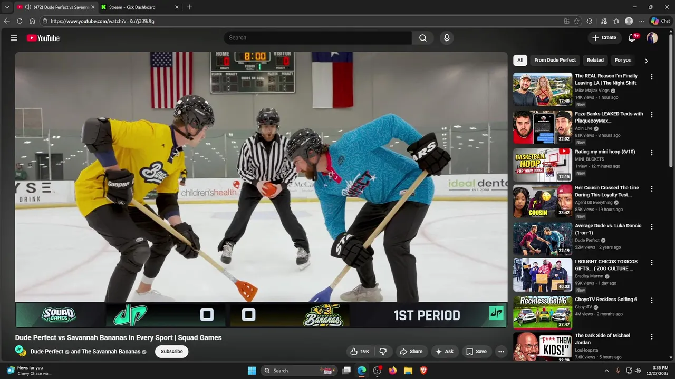Click the Share button
Image resolution: width=675 pixels, height=379 pixels.
(x=411, y=352)
